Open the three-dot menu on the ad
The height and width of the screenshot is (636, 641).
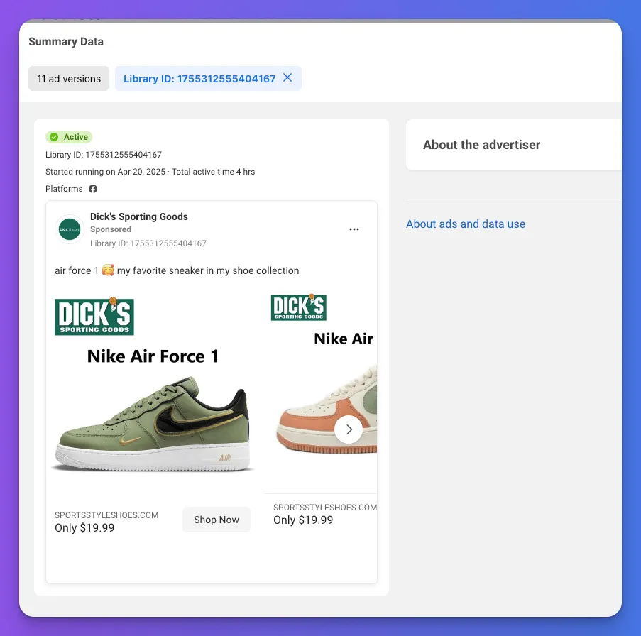(x=354, y=229)
